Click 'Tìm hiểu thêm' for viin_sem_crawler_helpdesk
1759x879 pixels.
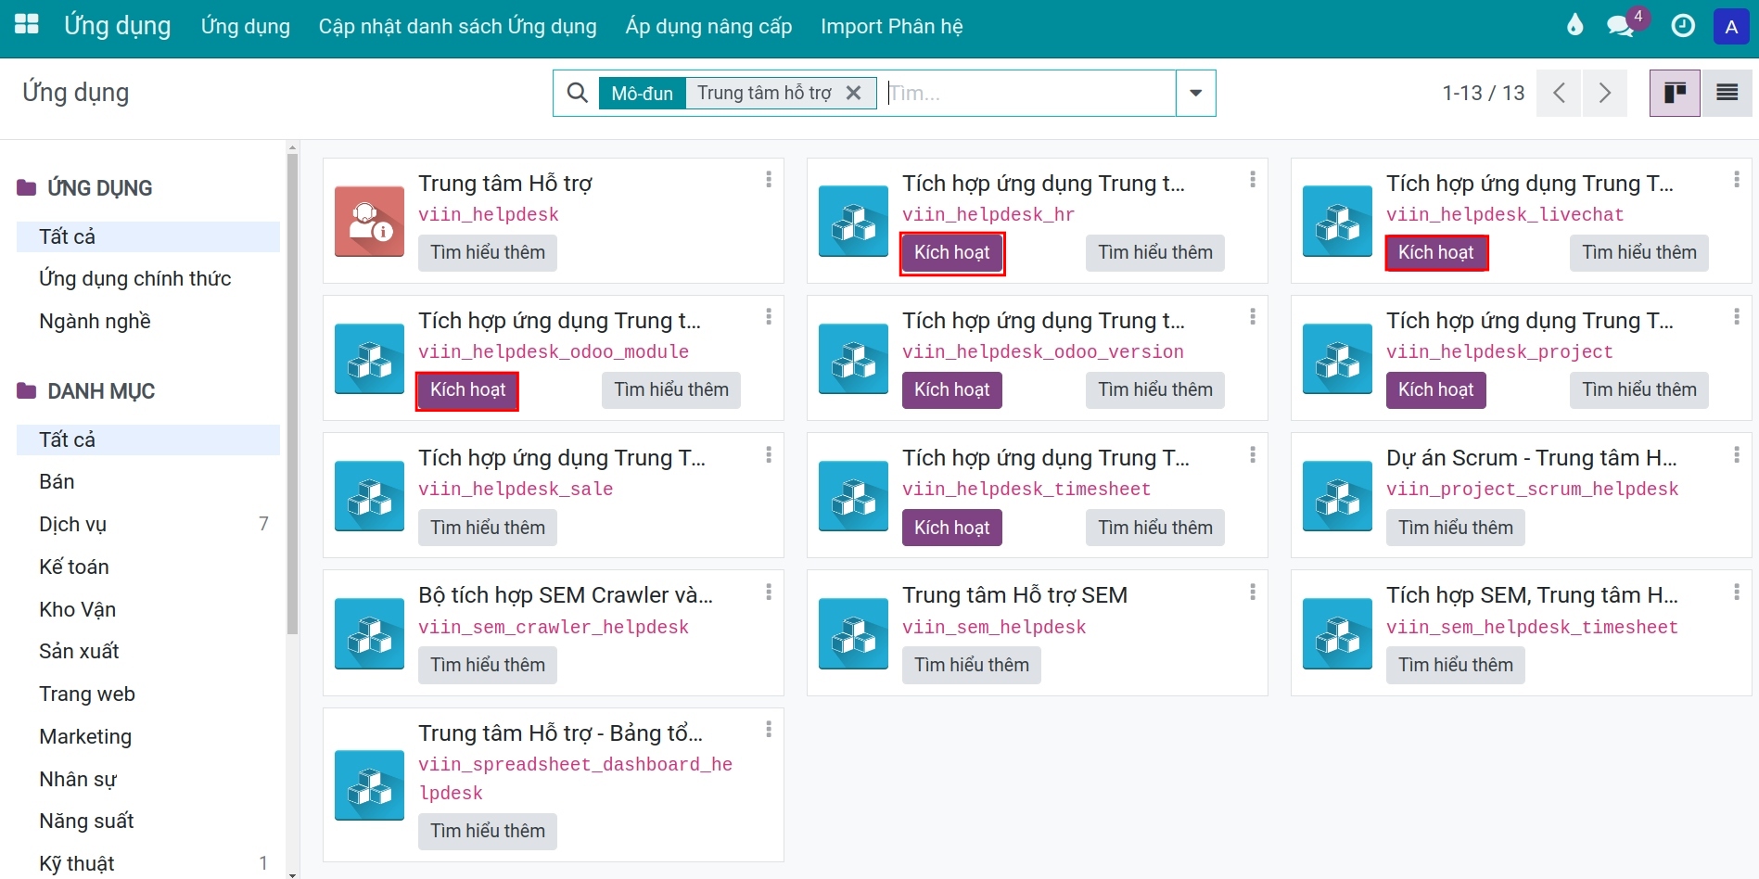pos(488,665)
